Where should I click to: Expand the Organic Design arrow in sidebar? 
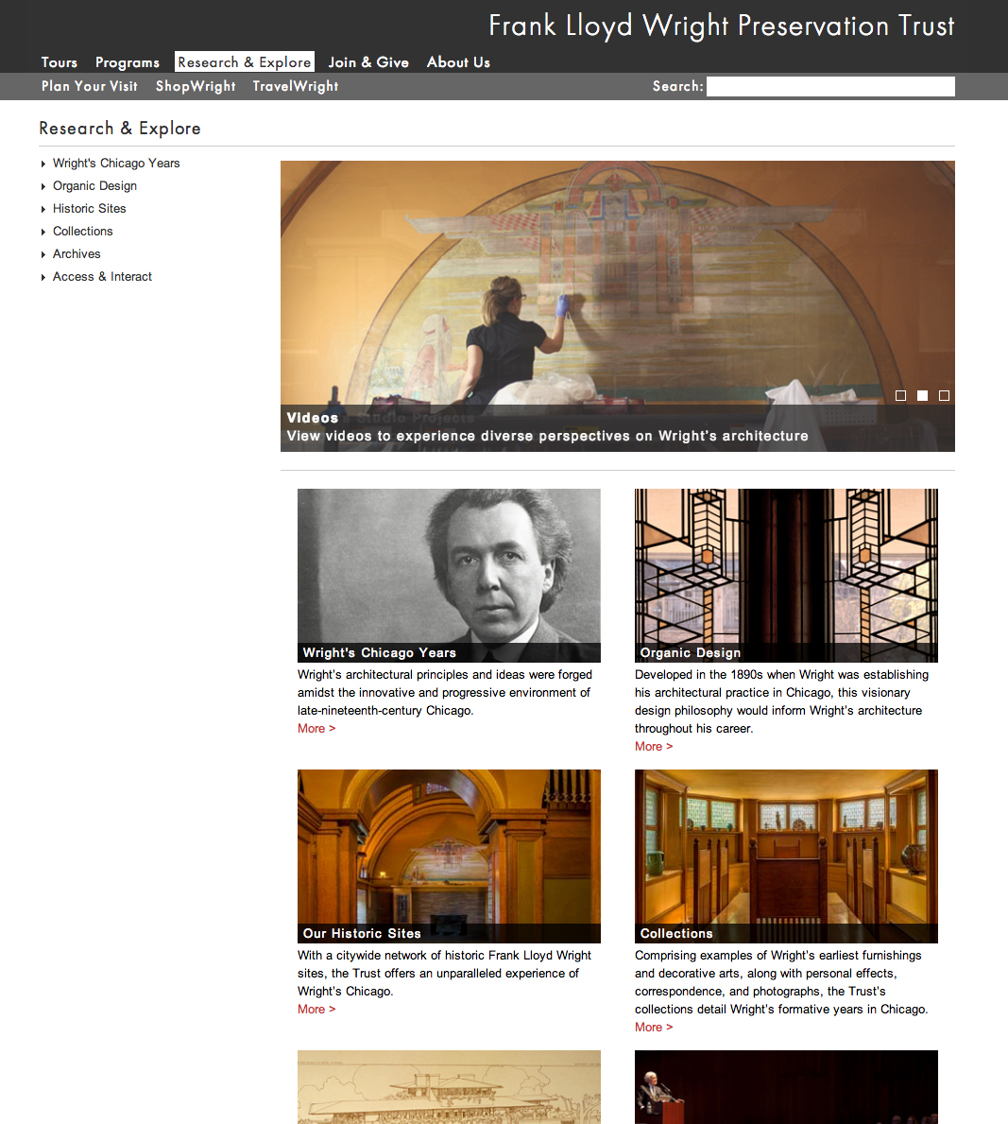tap(43, 186)
